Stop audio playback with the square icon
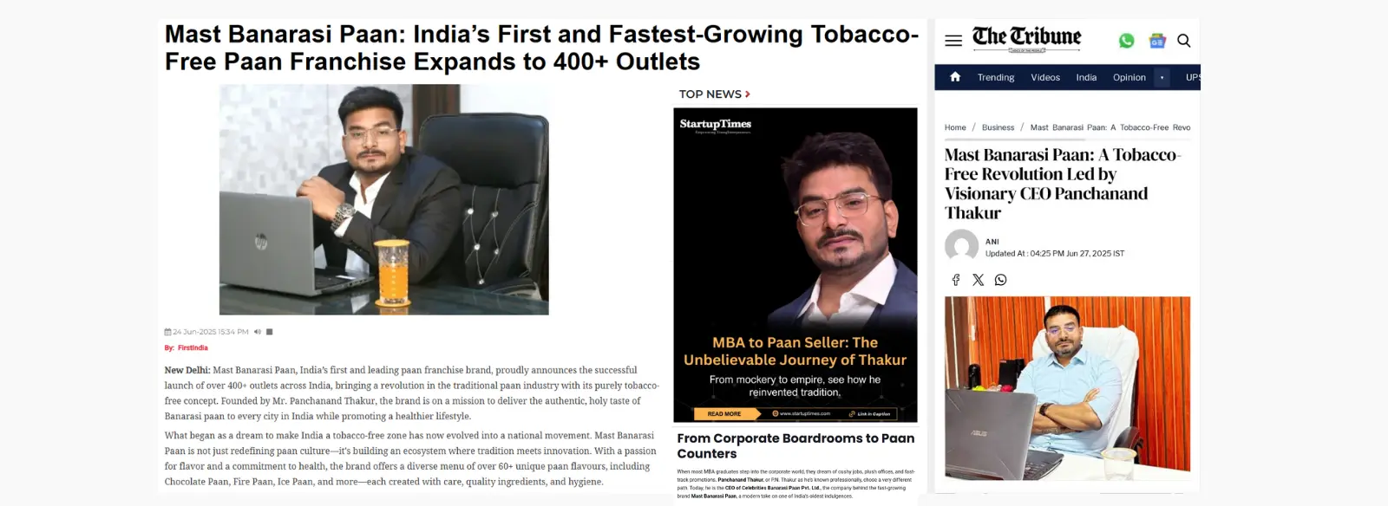1388x506 pixels. pyautogui.click(x=270, y=332)
